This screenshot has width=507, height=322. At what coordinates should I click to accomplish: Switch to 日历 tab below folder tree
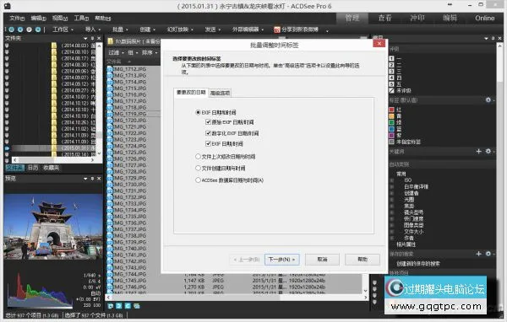(33, 168)
